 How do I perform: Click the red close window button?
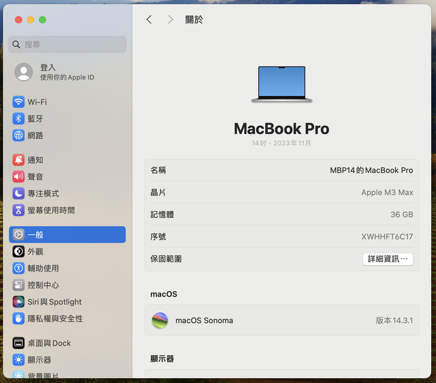tap(19, 20)
